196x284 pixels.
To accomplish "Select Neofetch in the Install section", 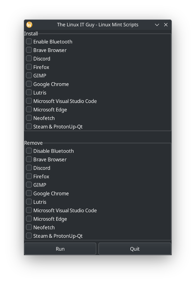I will point(29,118).
